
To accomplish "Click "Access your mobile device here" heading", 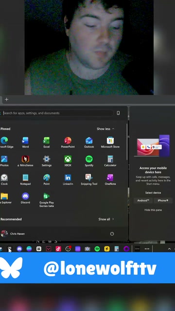I will [153, 170].
